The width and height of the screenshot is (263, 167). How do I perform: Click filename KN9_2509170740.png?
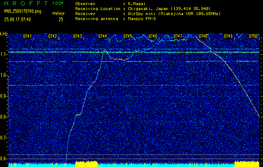click(23, 11)
